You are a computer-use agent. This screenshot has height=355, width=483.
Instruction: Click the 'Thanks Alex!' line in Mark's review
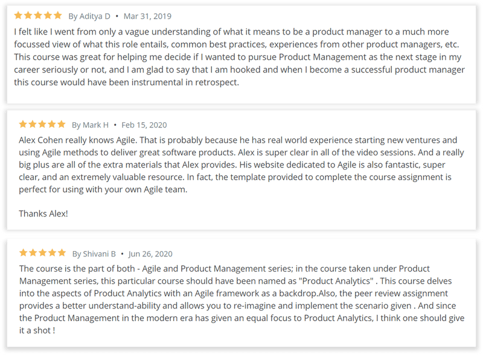[43, 213]
